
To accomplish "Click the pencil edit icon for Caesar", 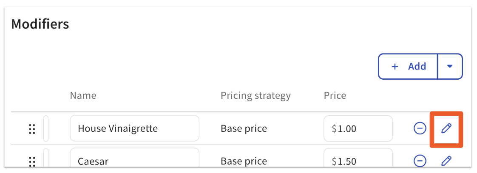I will point(446,161).
